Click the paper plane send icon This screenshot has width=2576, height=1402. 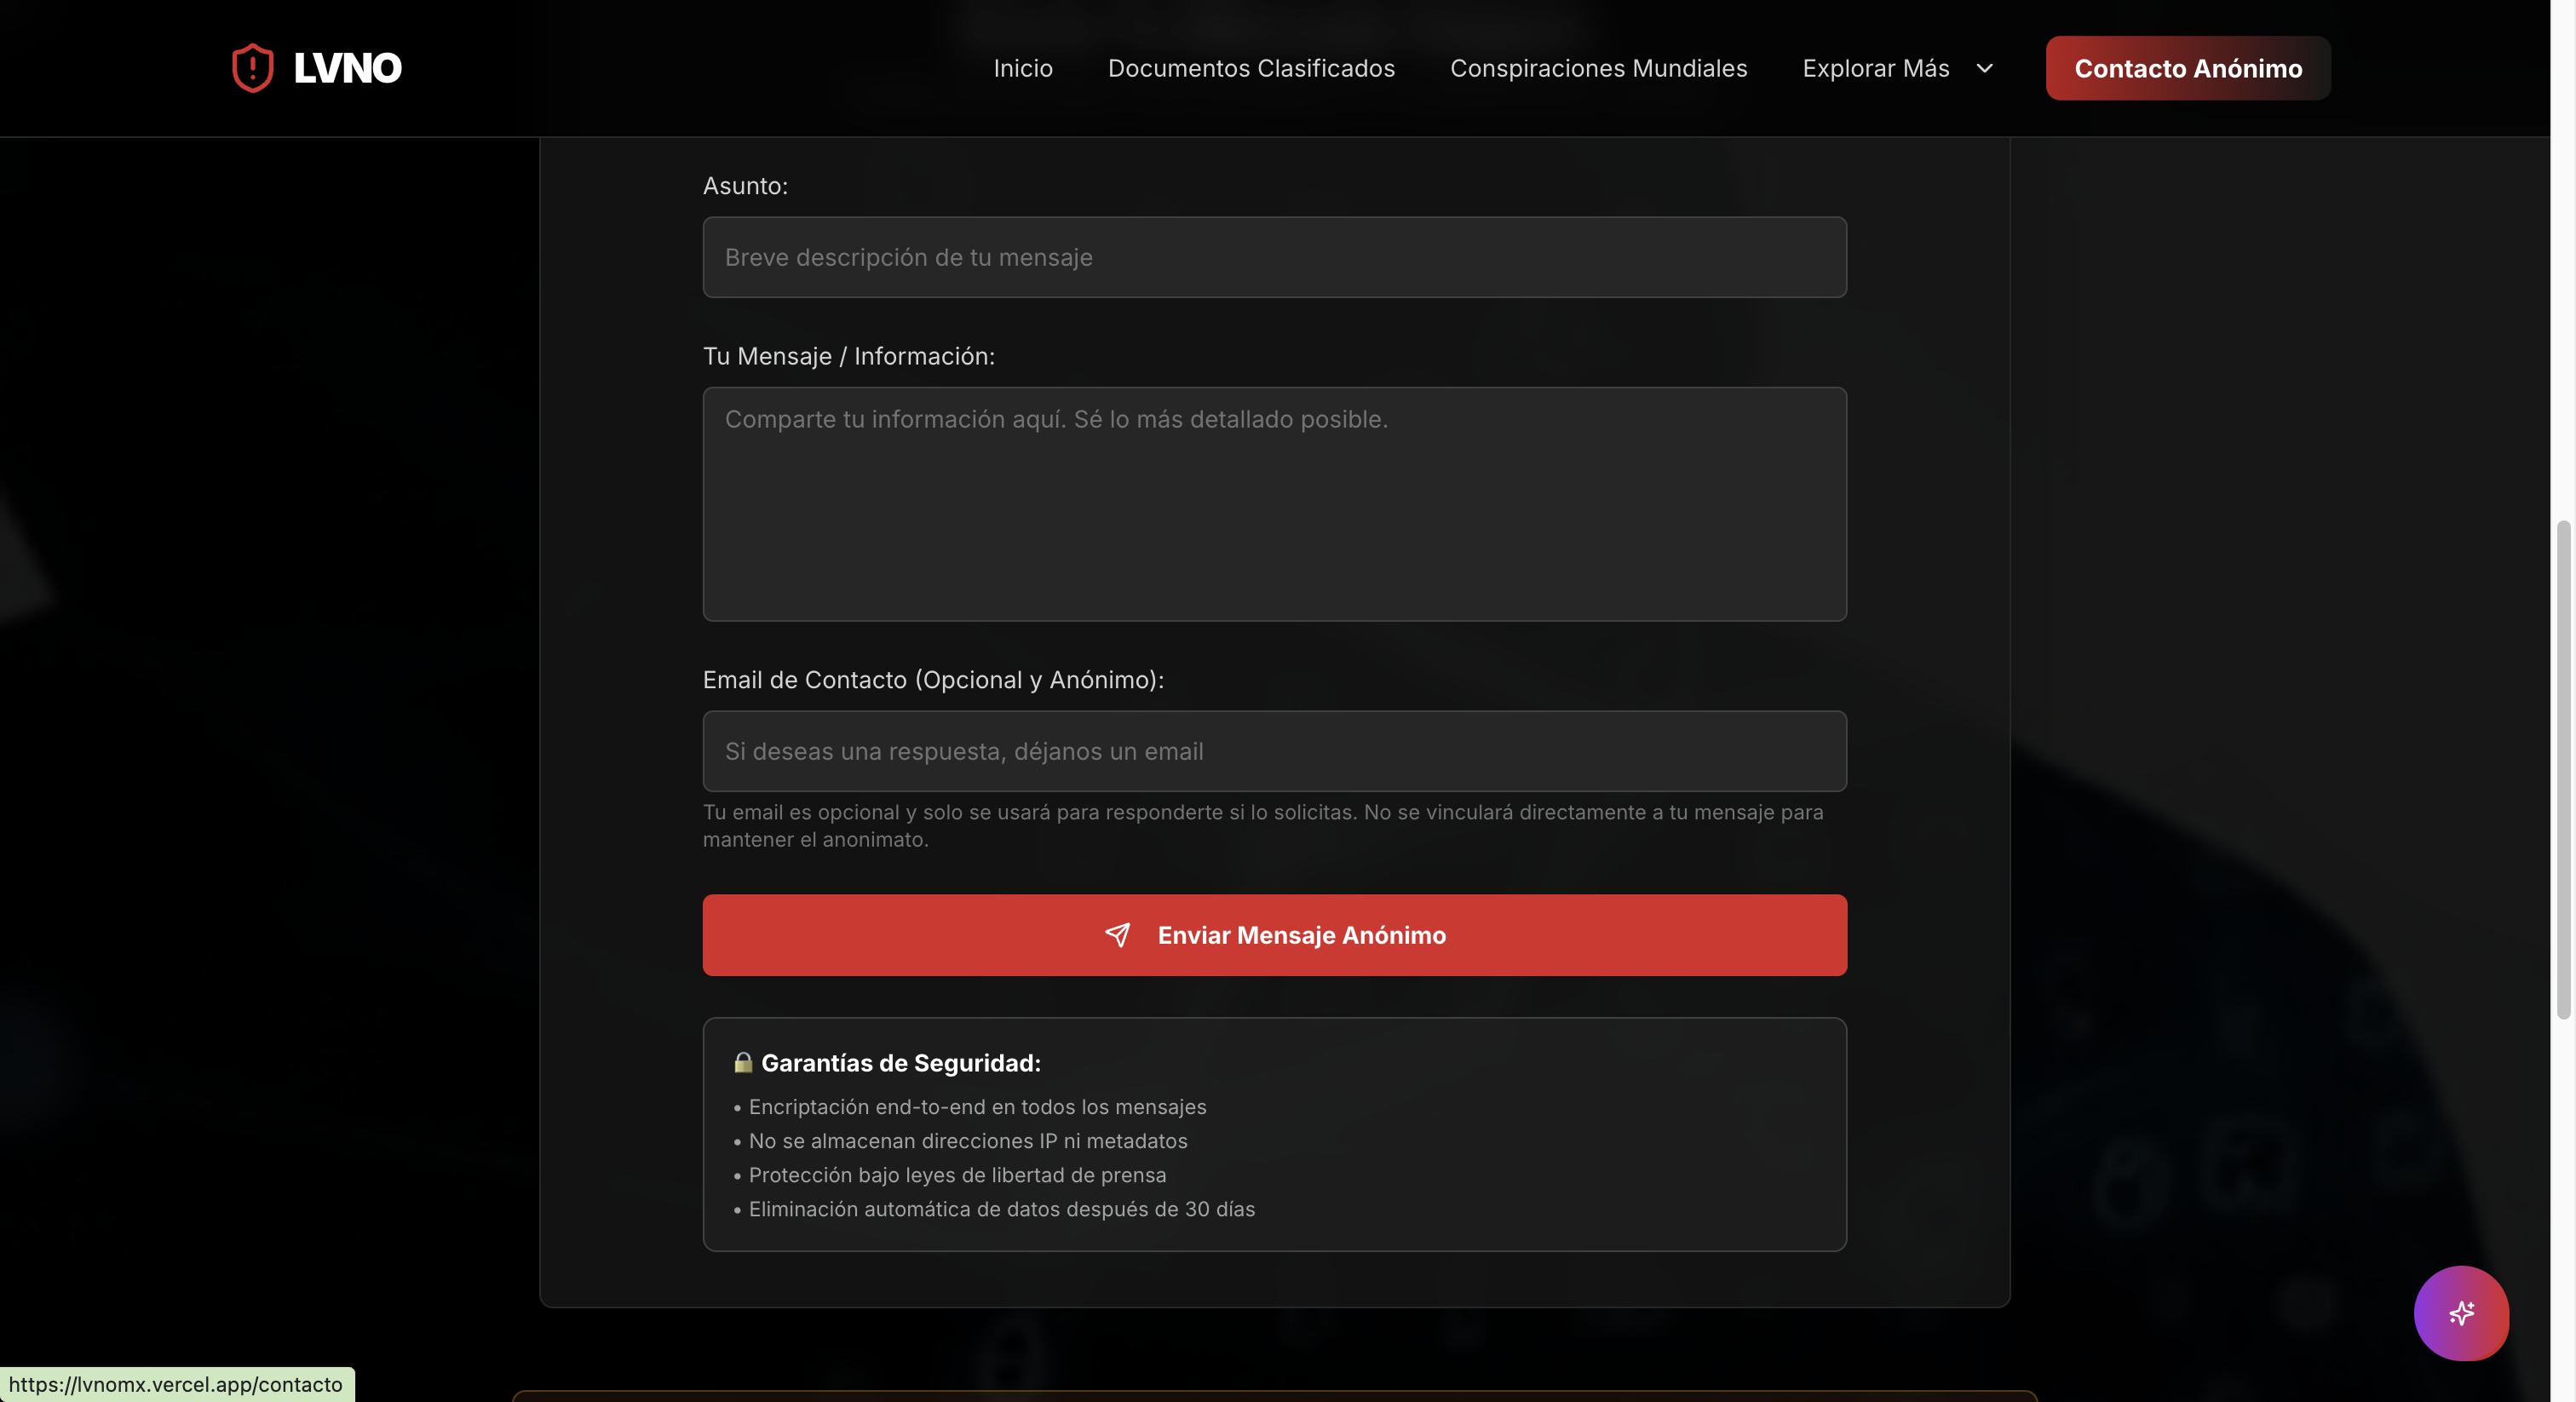[x=1117, y=935]
